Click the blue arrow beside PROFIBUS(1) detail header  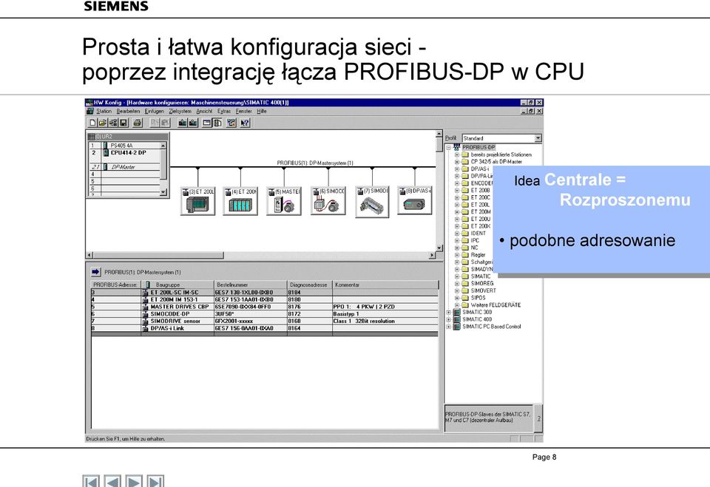pyautogui.click(x=96, y=272)
